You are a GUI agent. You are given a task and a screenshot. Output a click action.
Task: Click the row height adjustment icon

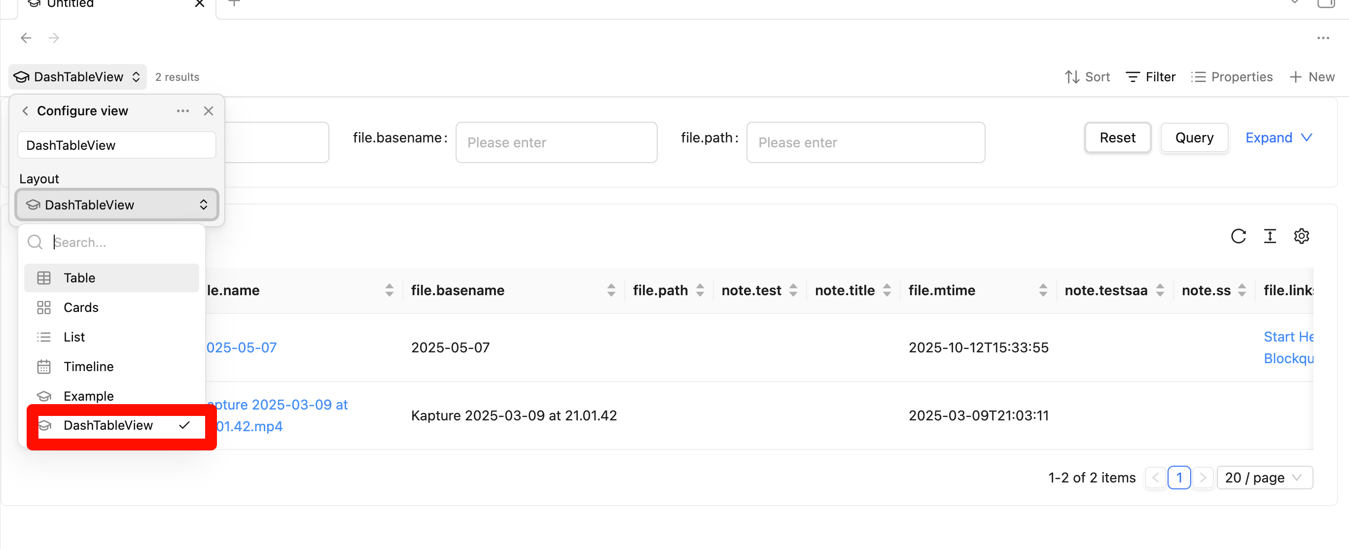(1270, 236)
